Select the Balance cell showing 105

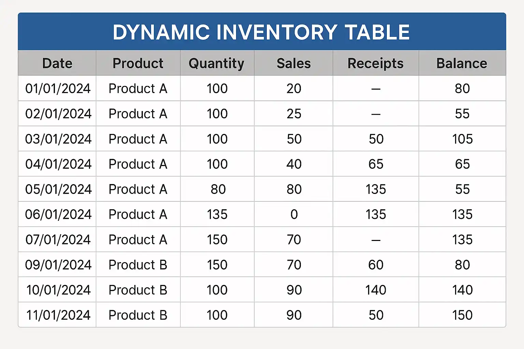[462, 139]
